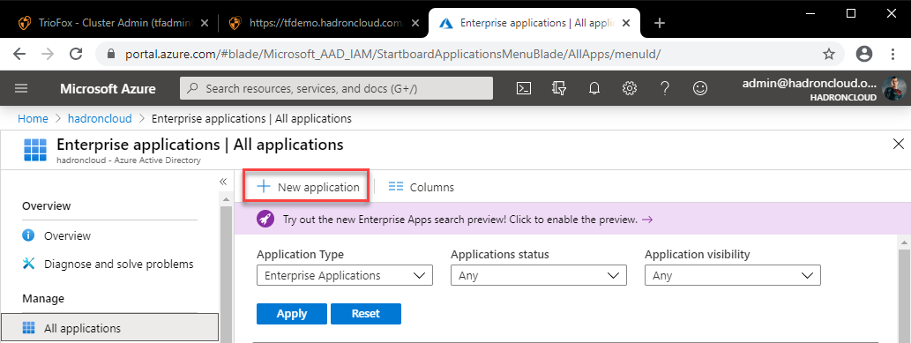
Task: Close the tfdemo.hadroncloud.com tab
Action: pyautogui.click(x=415, y=23)
